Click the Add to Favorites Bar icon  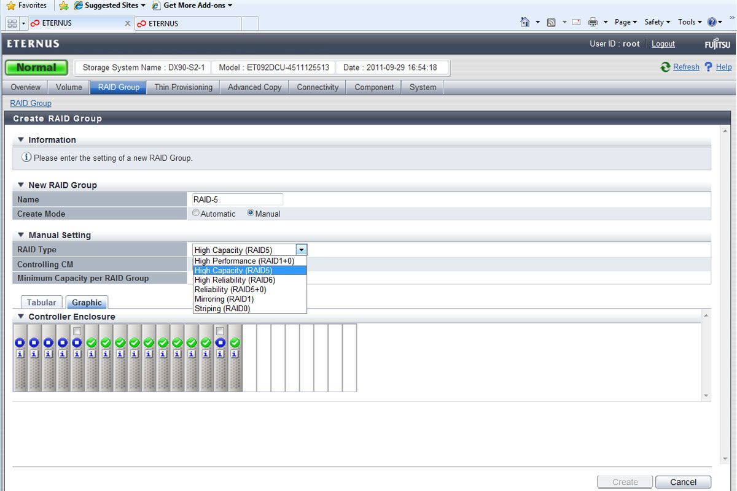click(63, 6)
